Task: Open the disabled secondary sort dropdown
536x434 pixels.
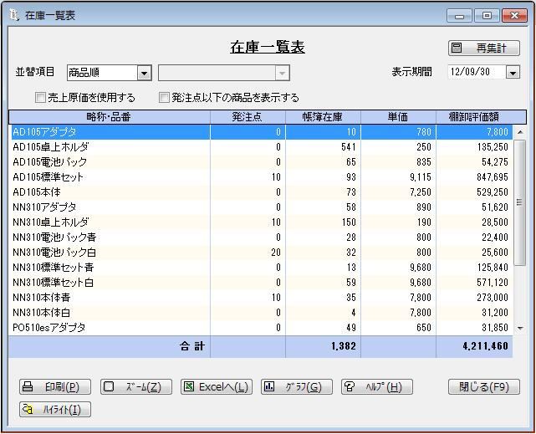Action: (224, 73)
